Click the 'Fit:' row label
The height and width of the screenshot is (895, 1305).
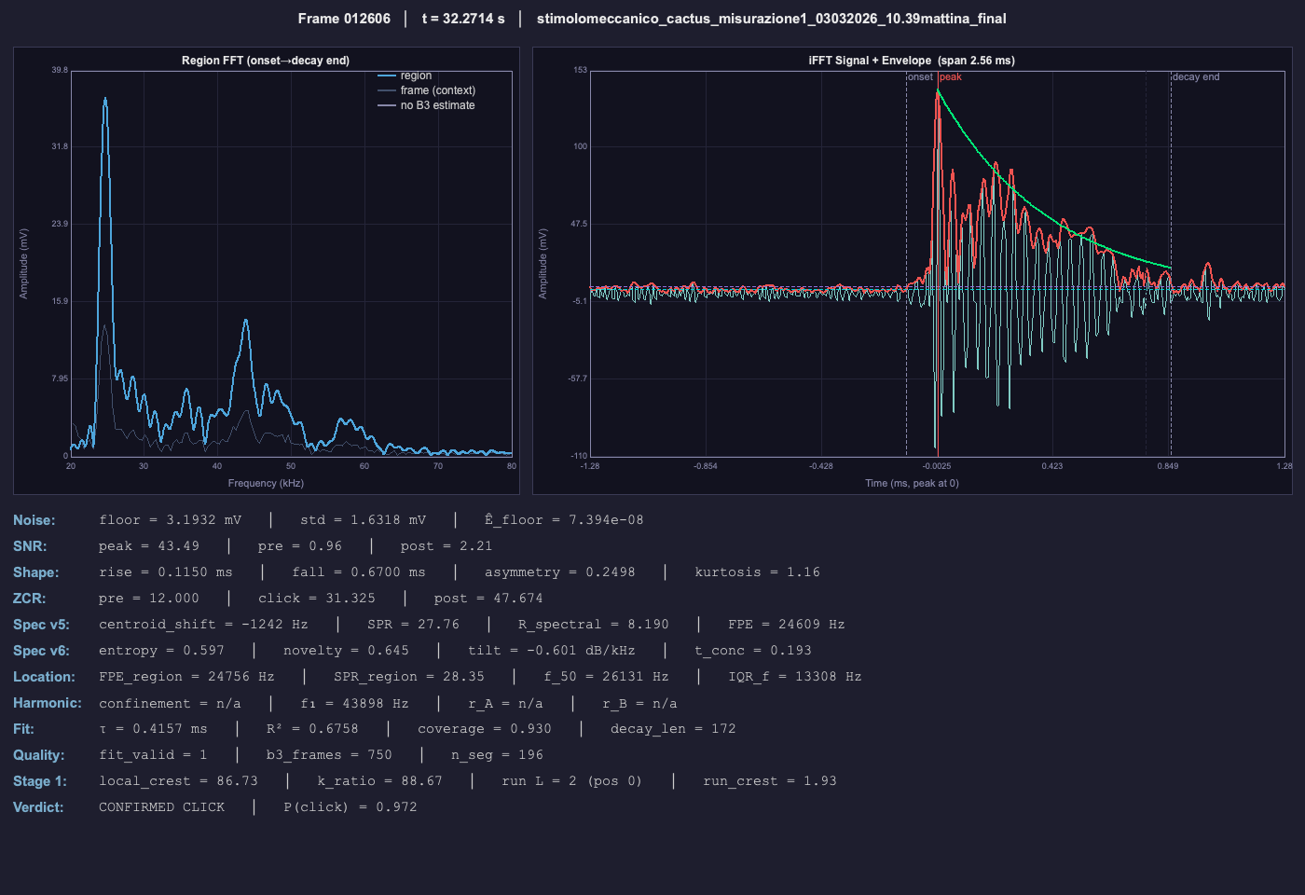click(x=23, y=729)
